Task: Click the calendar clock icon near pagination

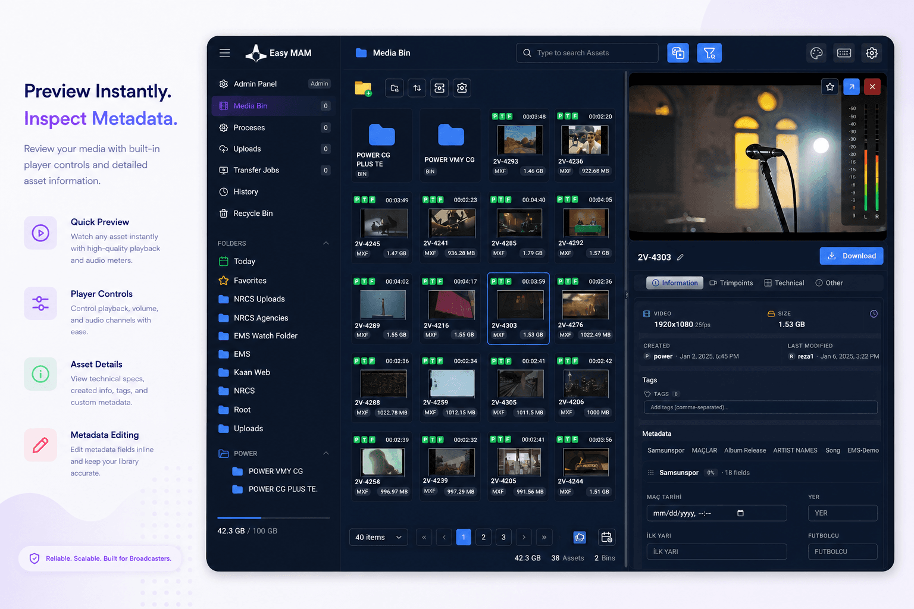Action: [x=606, y=537]
